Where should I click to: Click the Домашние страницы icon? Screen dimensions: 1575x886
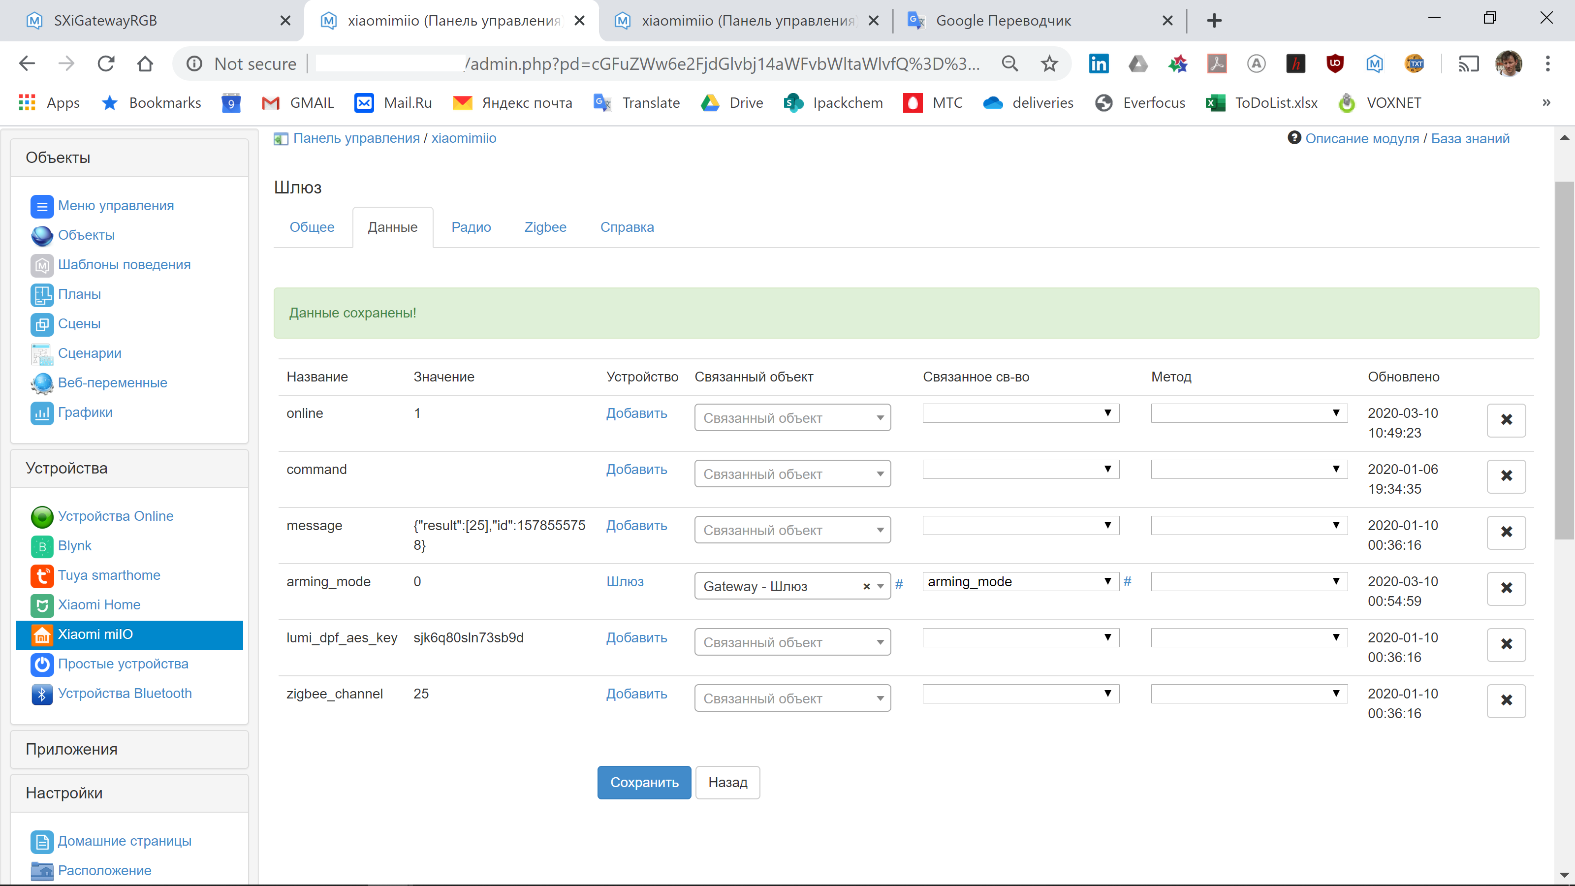[x=41, y=842]
